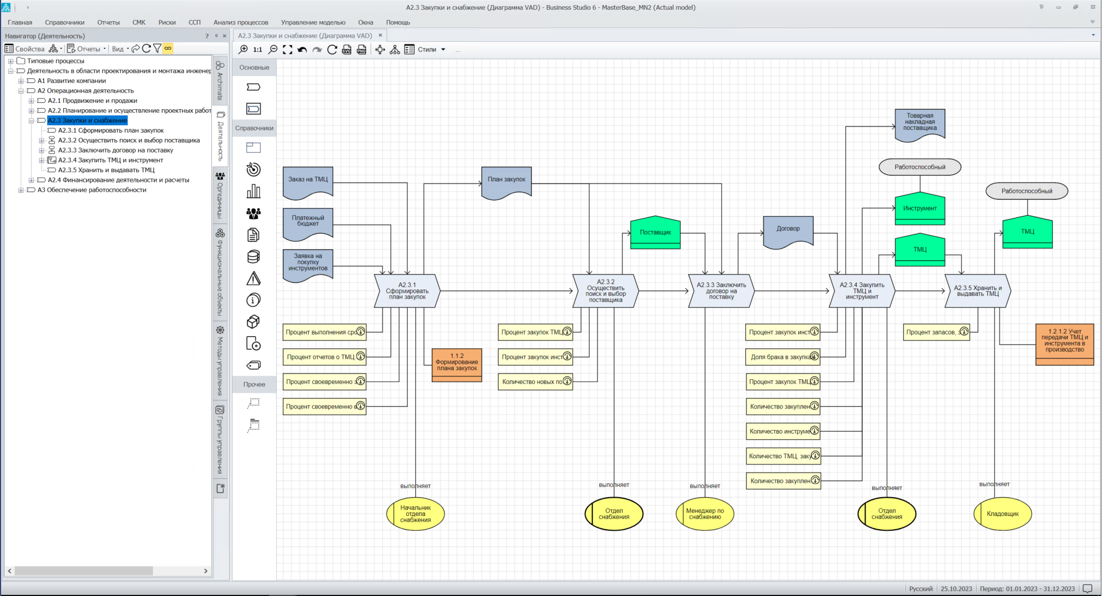Toggle the highlighted link icon in Navigator toolbar
The height and width of the screenshot is (596, 1102).
click(x=168, y=49)
